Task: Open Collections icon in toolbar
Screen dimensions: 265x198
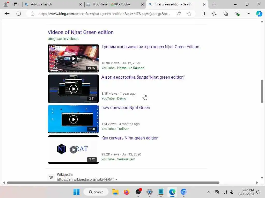Action: click(x=226, y=14)
